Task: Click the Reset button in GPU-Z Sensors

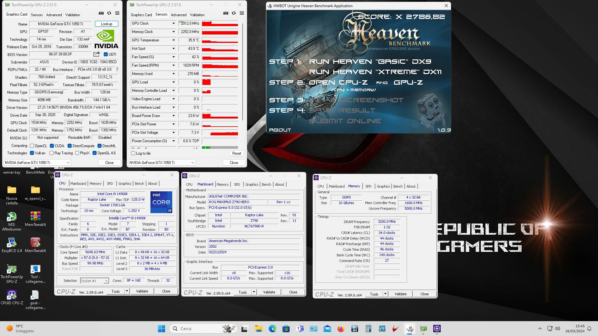Action: point(237,153)
